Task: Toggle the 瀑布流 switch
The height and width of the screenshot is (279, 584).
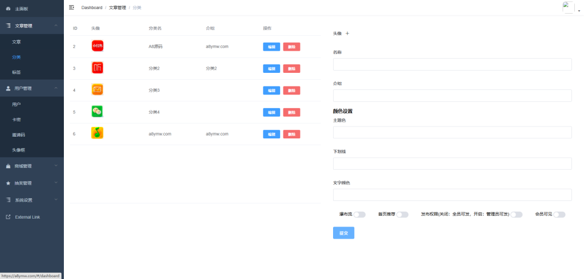Action: click(359, 215)
